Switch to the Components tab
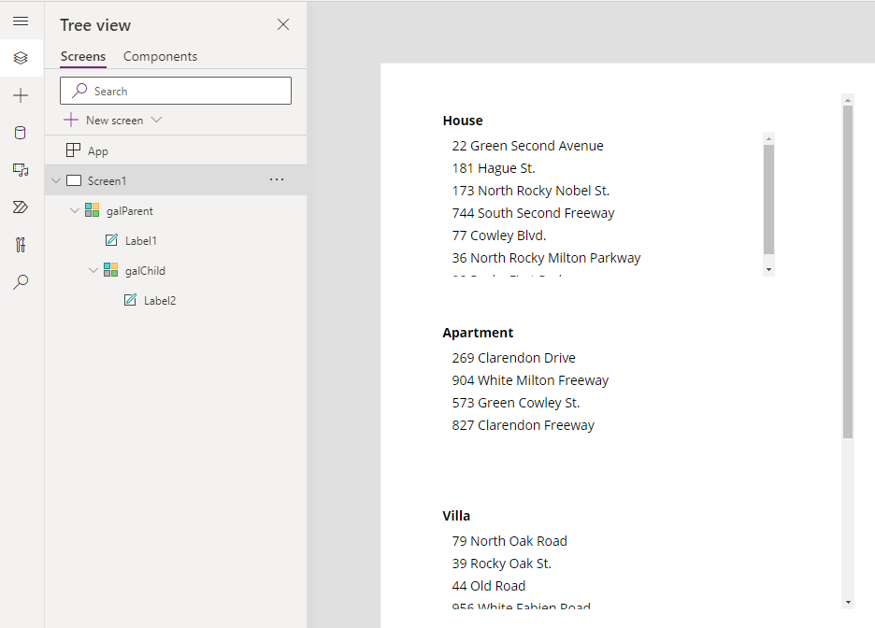 [x=159, y=56]
